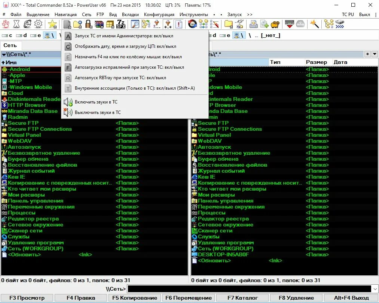Click the X-shaped toolbar icon
The image size is (379, 303).
[16, 24]
